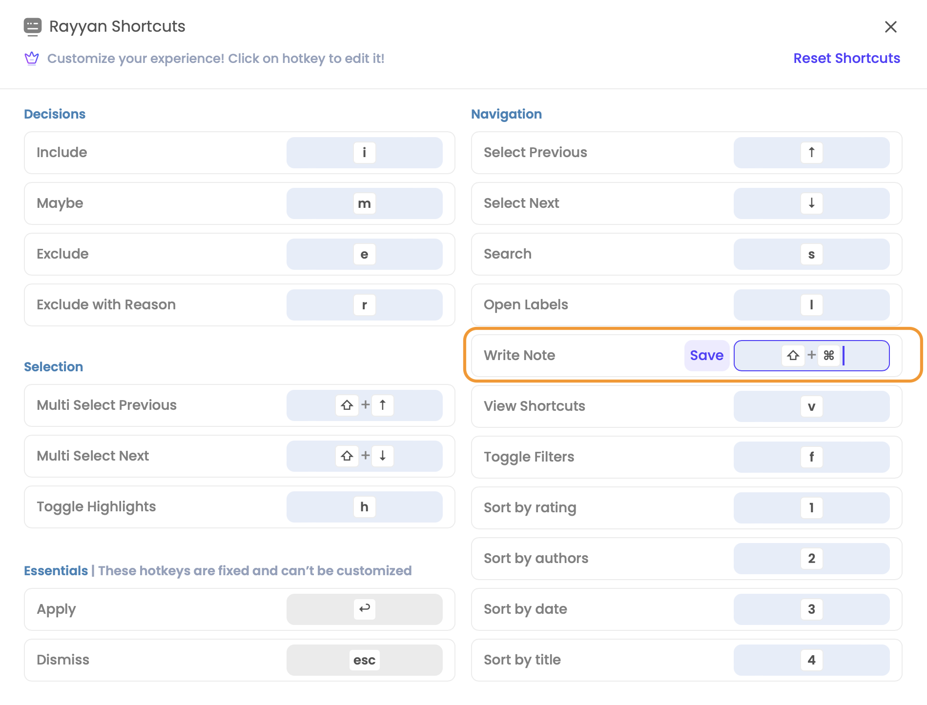The width and height of the screenshot is (927, 705).
Task: Click the 'Sort by title' label
Action: 522,660
